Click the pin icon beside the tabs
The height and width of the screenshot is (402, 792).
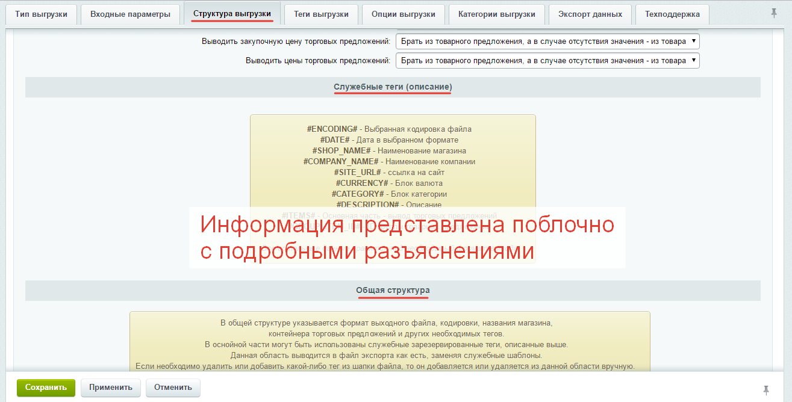click(774, 14)
